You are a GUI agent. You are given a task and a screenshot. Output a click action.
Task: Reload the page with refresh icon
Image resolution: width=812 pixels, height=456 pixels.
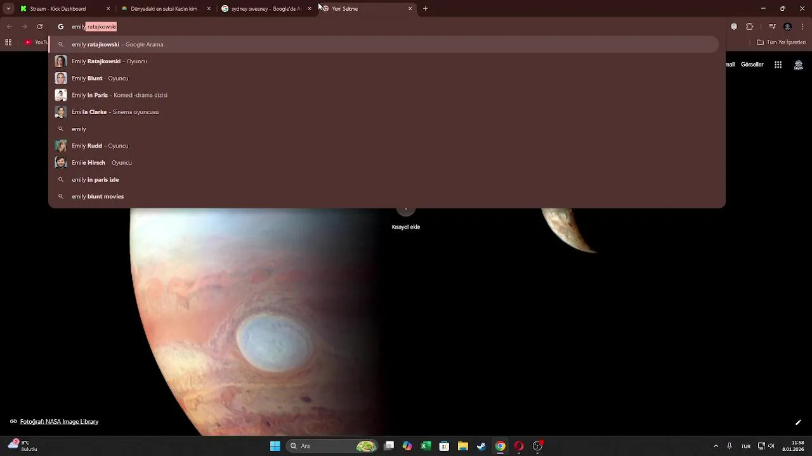(x=40, y=27)
